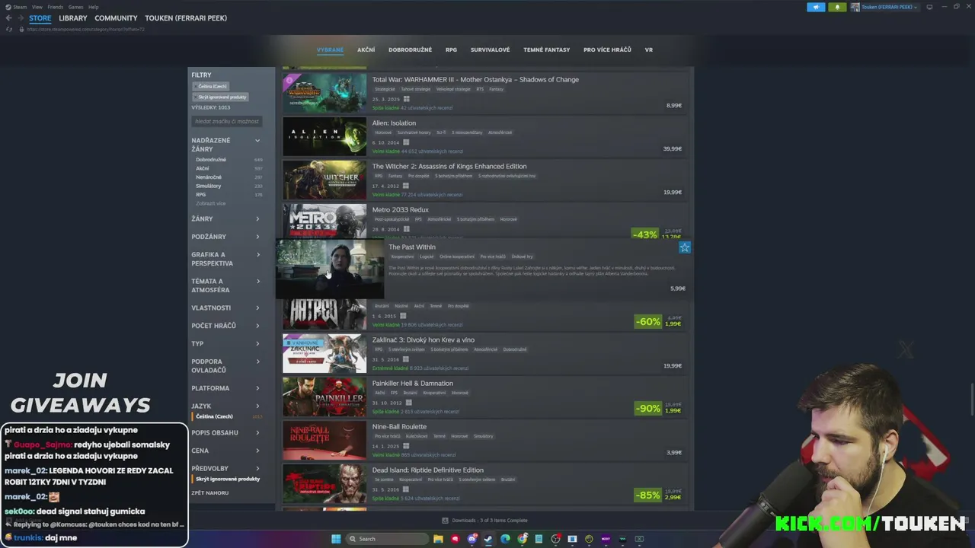Screen dimensions: 975x548
Task: Click Zpět nahoru link
Action: point(209,492)
